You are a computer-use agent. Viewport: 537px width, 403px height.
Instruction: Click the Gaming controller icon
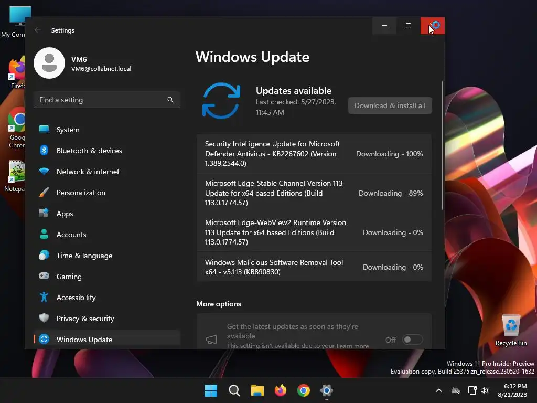click(x=44, y=276)
